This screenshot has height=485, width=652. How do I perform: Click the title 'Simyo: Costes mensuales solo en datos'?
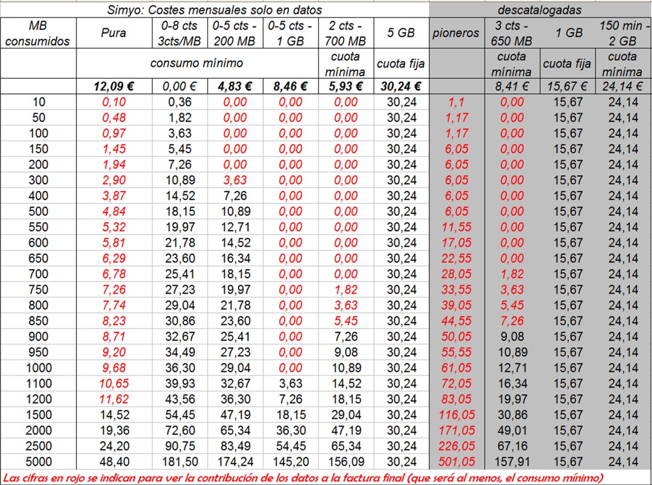click(214, 10)
